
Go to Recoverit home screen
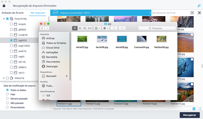[4, 6]
